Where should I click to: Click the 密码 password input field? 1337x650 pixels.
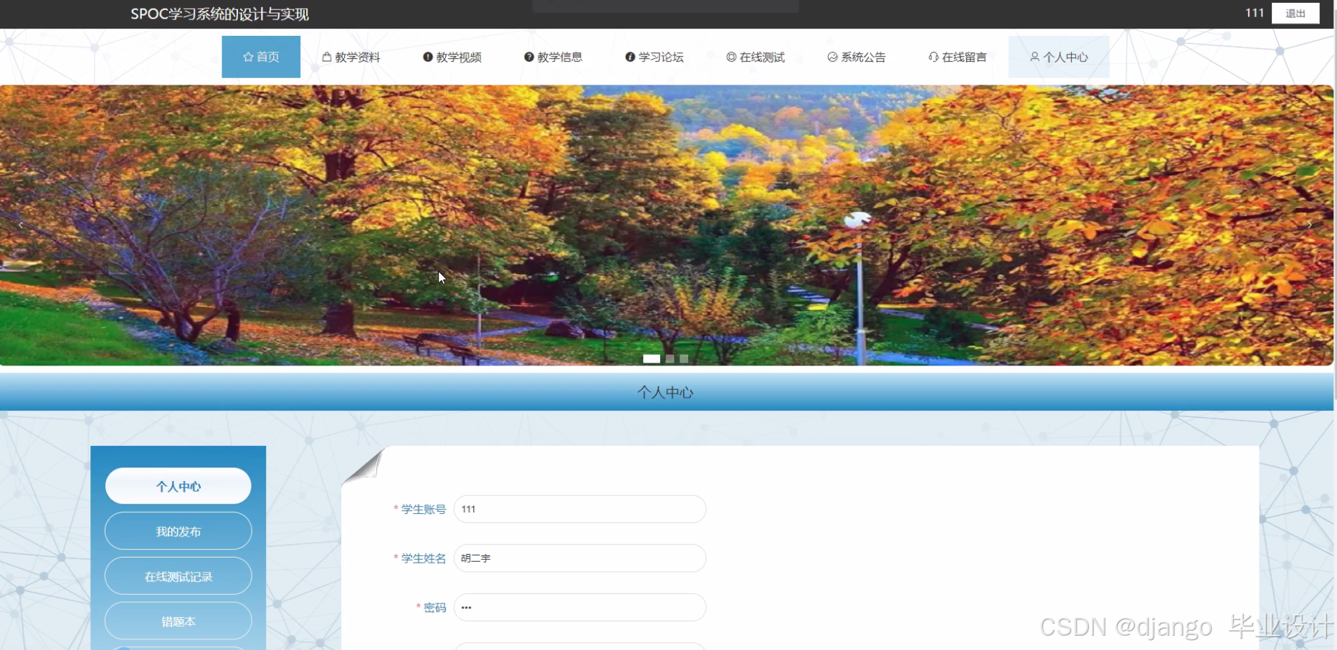coord(579,607)
